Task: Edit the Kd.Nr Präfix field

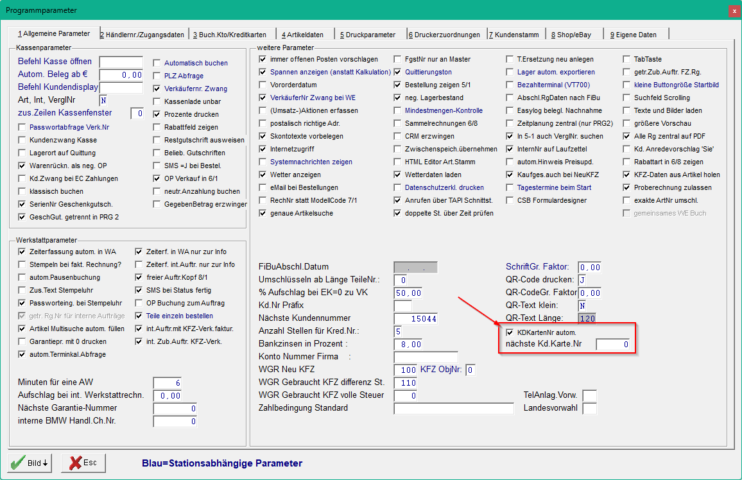Action: point(402,305)
